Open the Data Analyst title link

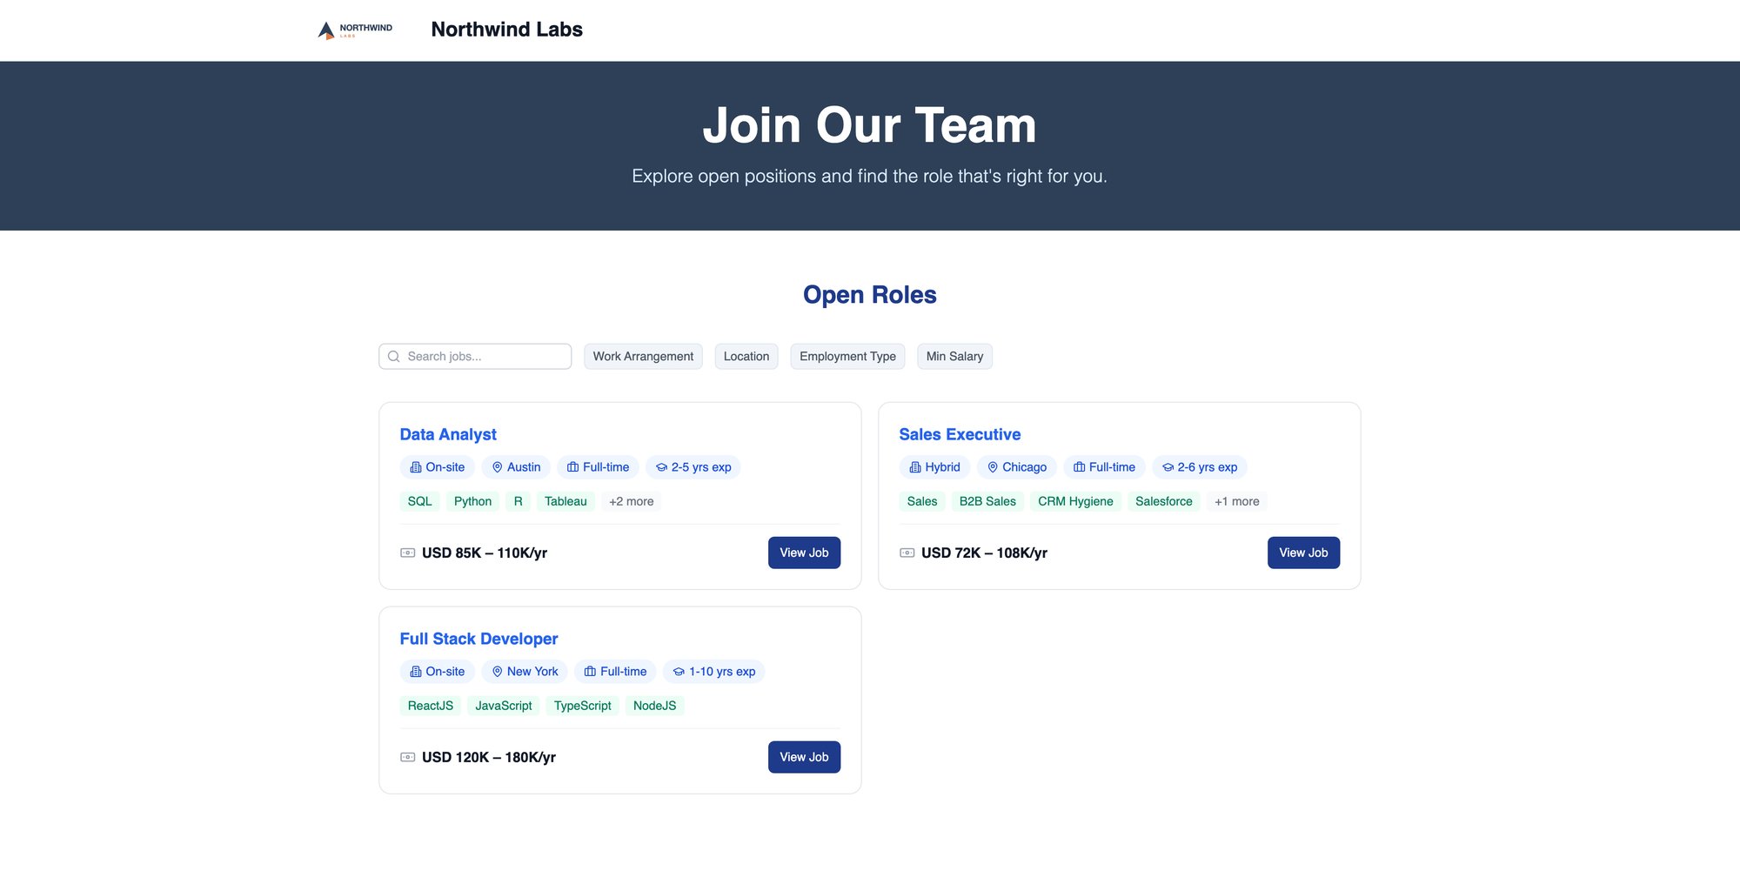448,434
